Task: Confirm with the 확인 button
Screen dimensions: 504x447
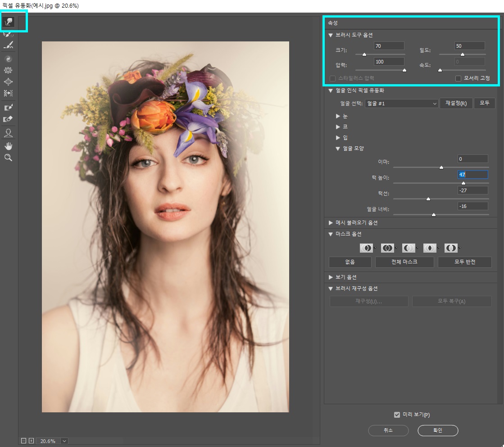Action: click(438, 430)
